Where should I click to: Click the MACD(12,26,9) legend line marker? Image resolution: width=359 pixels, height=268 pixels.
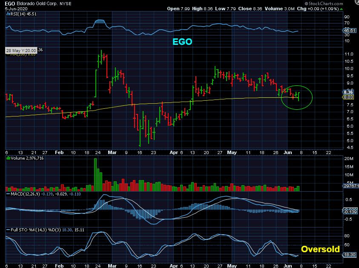[8, 194]
